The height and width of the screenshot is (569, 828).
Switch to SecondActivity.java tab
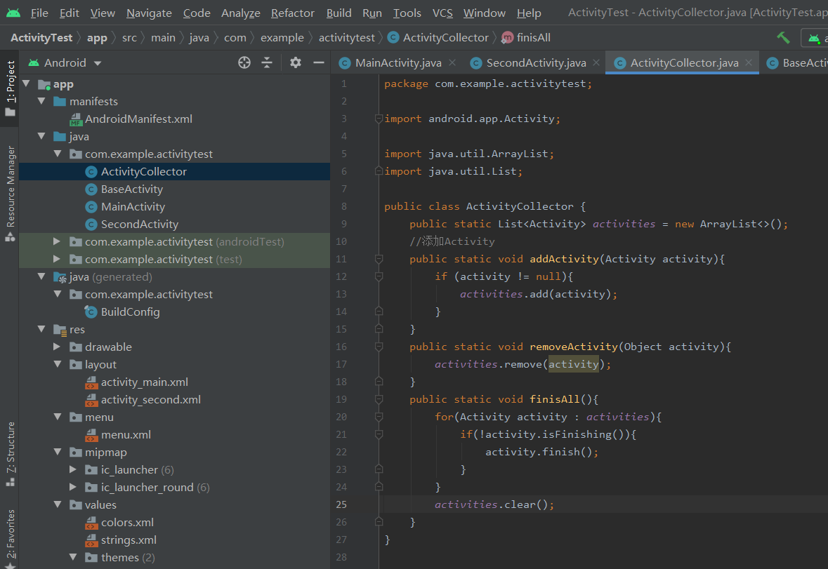tap(536, 62)
